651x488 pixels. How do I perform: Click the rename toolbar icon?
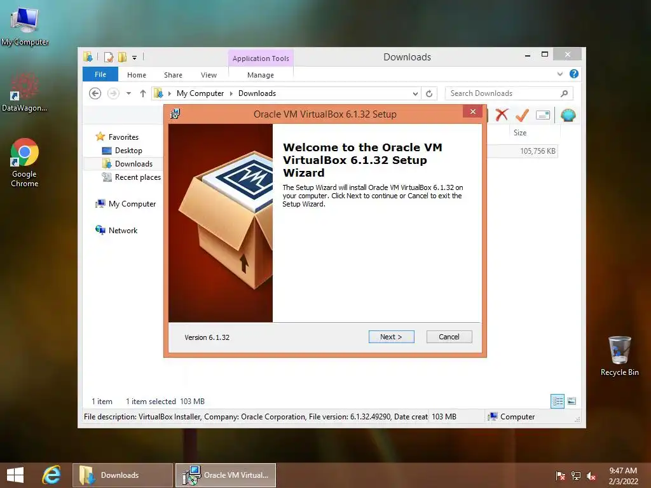click(x=543, y=115)
